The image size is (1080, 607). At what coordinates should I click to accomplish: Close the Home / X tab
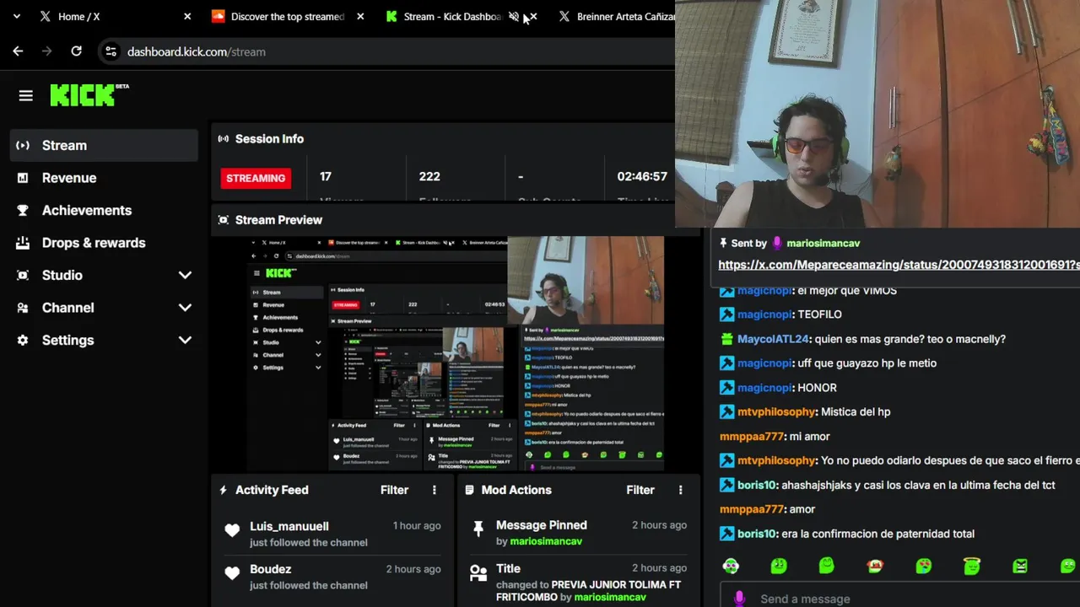pos(187,16)
